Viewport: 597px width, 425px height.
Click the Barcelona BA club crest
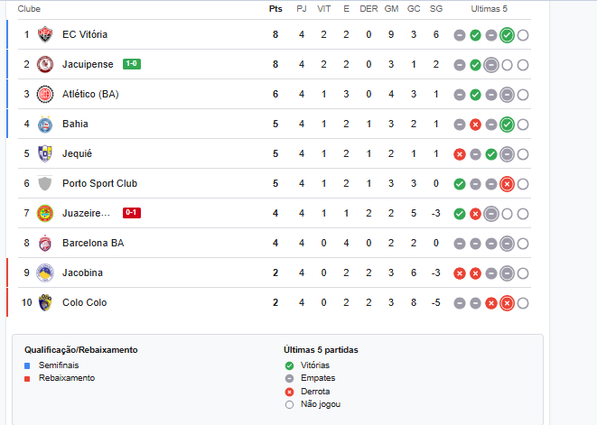point(45,243)
